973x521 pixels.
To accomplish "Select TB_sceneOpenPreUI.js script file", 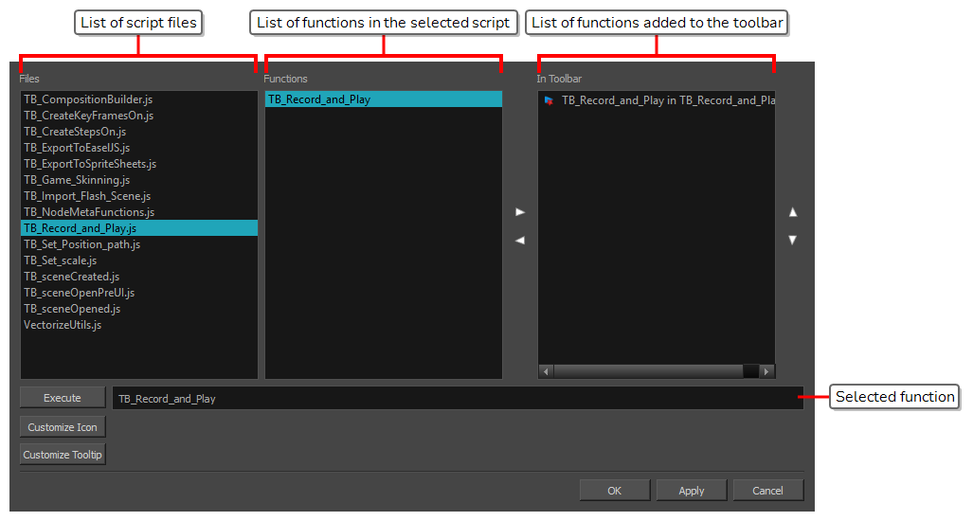I will pyautogui.click(x=139, y=293).
